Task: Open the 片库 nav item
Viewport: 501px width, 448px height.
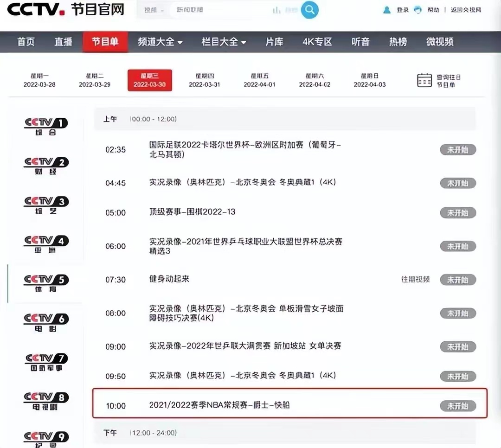Action: (274, 42)
